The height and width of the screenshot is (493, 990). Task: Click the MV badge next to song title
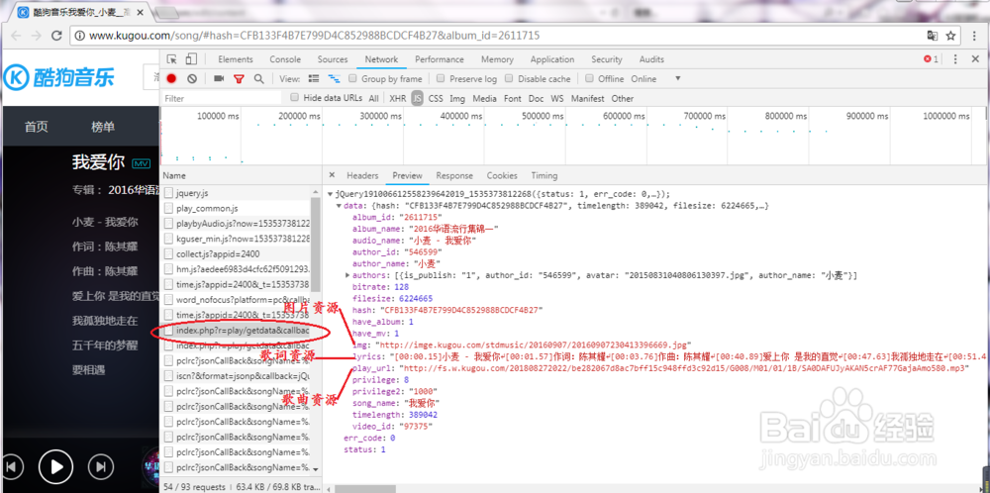(141, 163)
